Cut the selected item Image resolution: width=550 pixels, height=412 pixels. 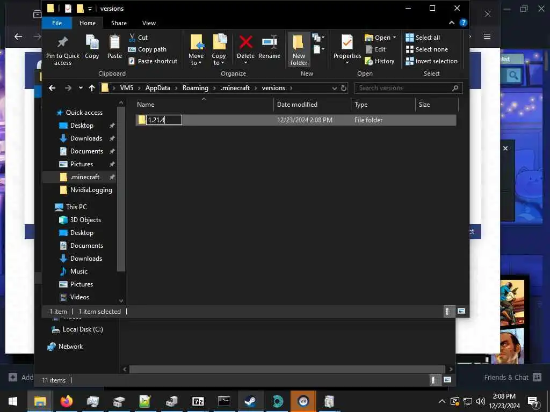tap(138, 38)
